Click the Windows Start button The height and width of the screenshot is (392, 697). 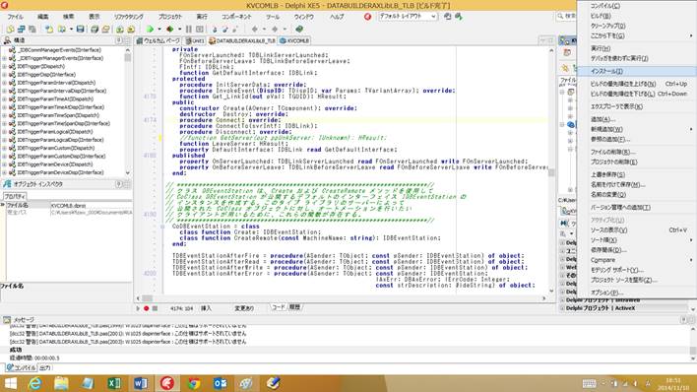coord(10,383)
